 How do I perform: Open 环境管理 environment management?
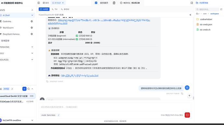(5, 41)
